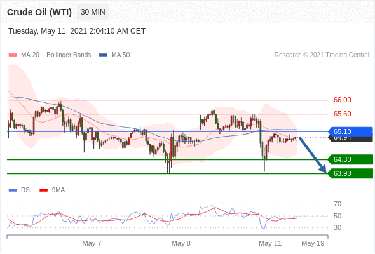The height and width of the screenshot is (254, 375).
Task: Click the 9MA legend red swatch
Action: 43,190
